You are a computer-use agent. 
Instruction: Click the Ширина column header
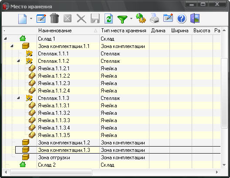pos(181,31)
